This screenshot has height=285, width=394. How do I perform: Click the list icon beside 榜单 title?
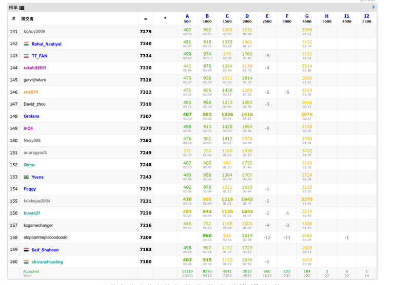point(22,8)
